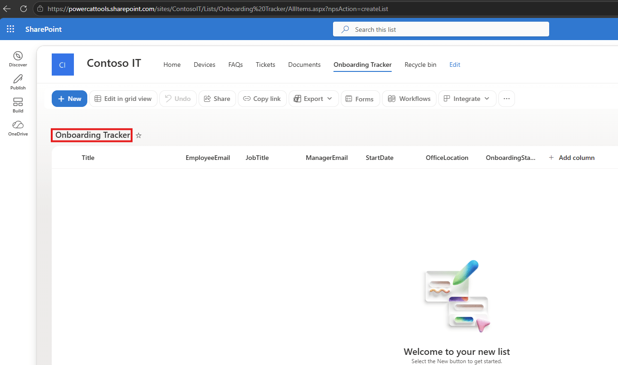
Task: Open the Title column header menu
Action: coord(88,158)
